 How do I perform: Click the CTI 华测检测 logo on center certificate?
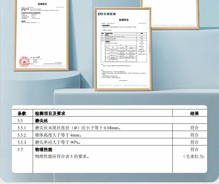[x=107, y=14]
